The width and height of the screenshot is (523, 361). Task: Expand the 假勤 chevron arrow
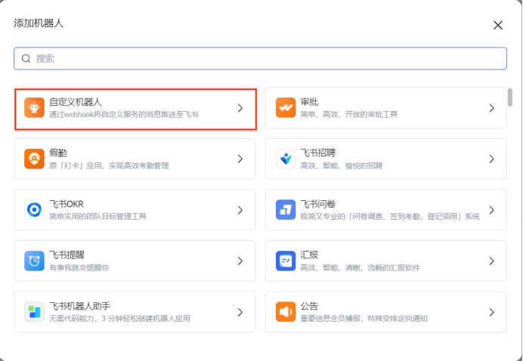pos(240,159)
